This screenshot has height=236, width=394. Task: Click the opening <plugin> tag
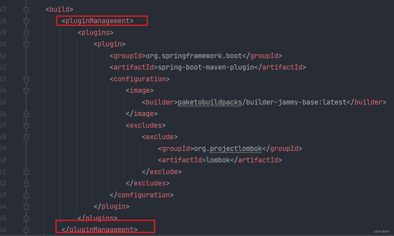(110, 44)
